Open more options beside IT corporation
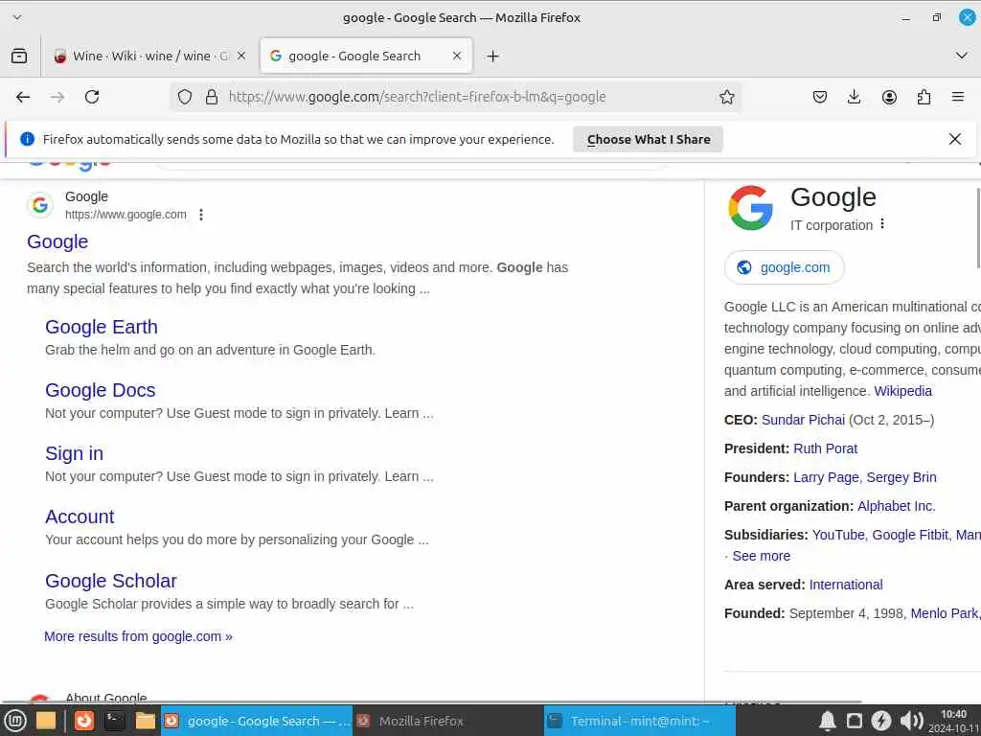The image size is (981, 736). 882,223
